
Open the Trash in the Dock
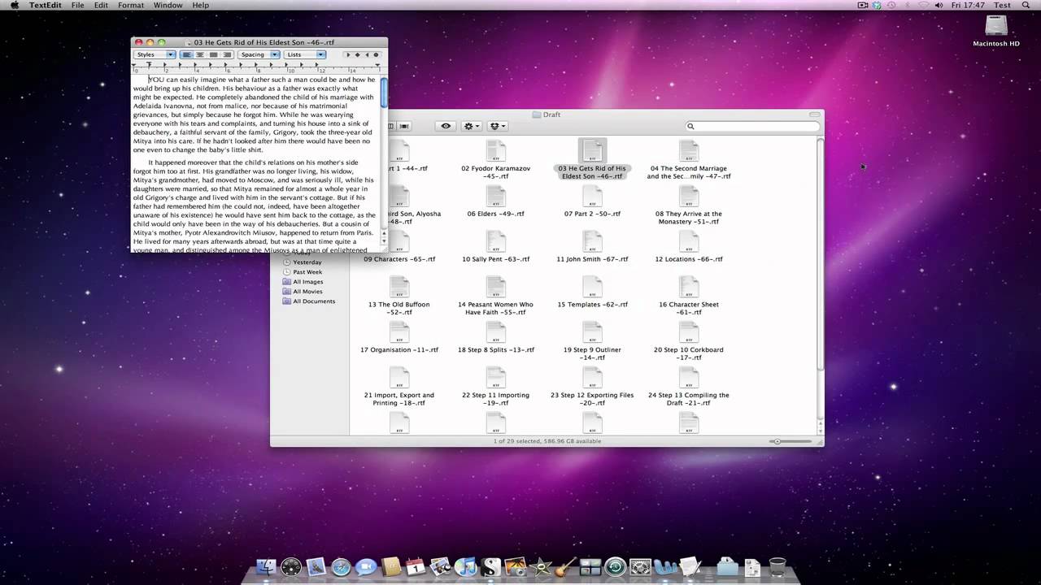click(x=777, y=567)
